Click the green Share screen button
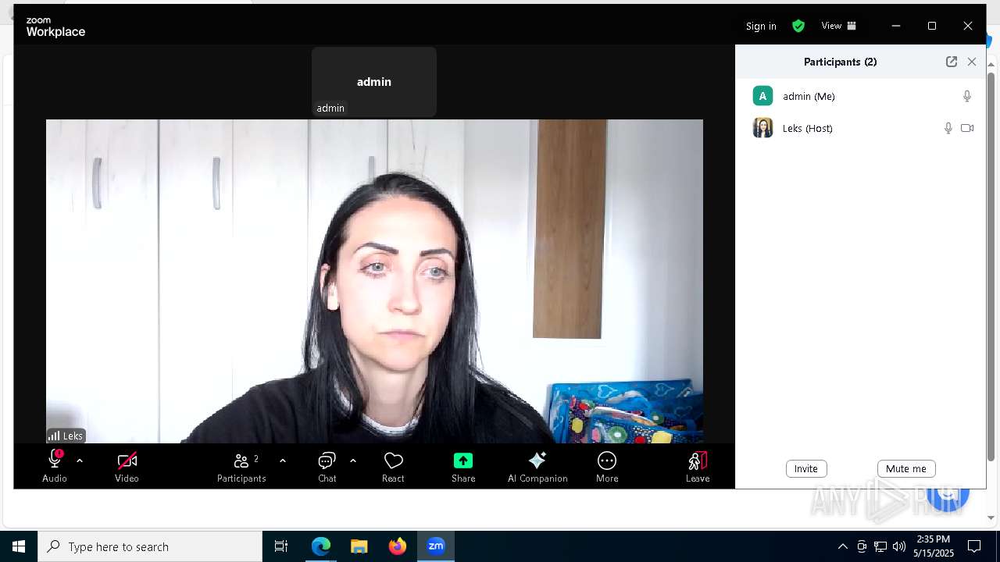Screen dimensions: 1000x562 pyautogui.click(x=463, y=466)
